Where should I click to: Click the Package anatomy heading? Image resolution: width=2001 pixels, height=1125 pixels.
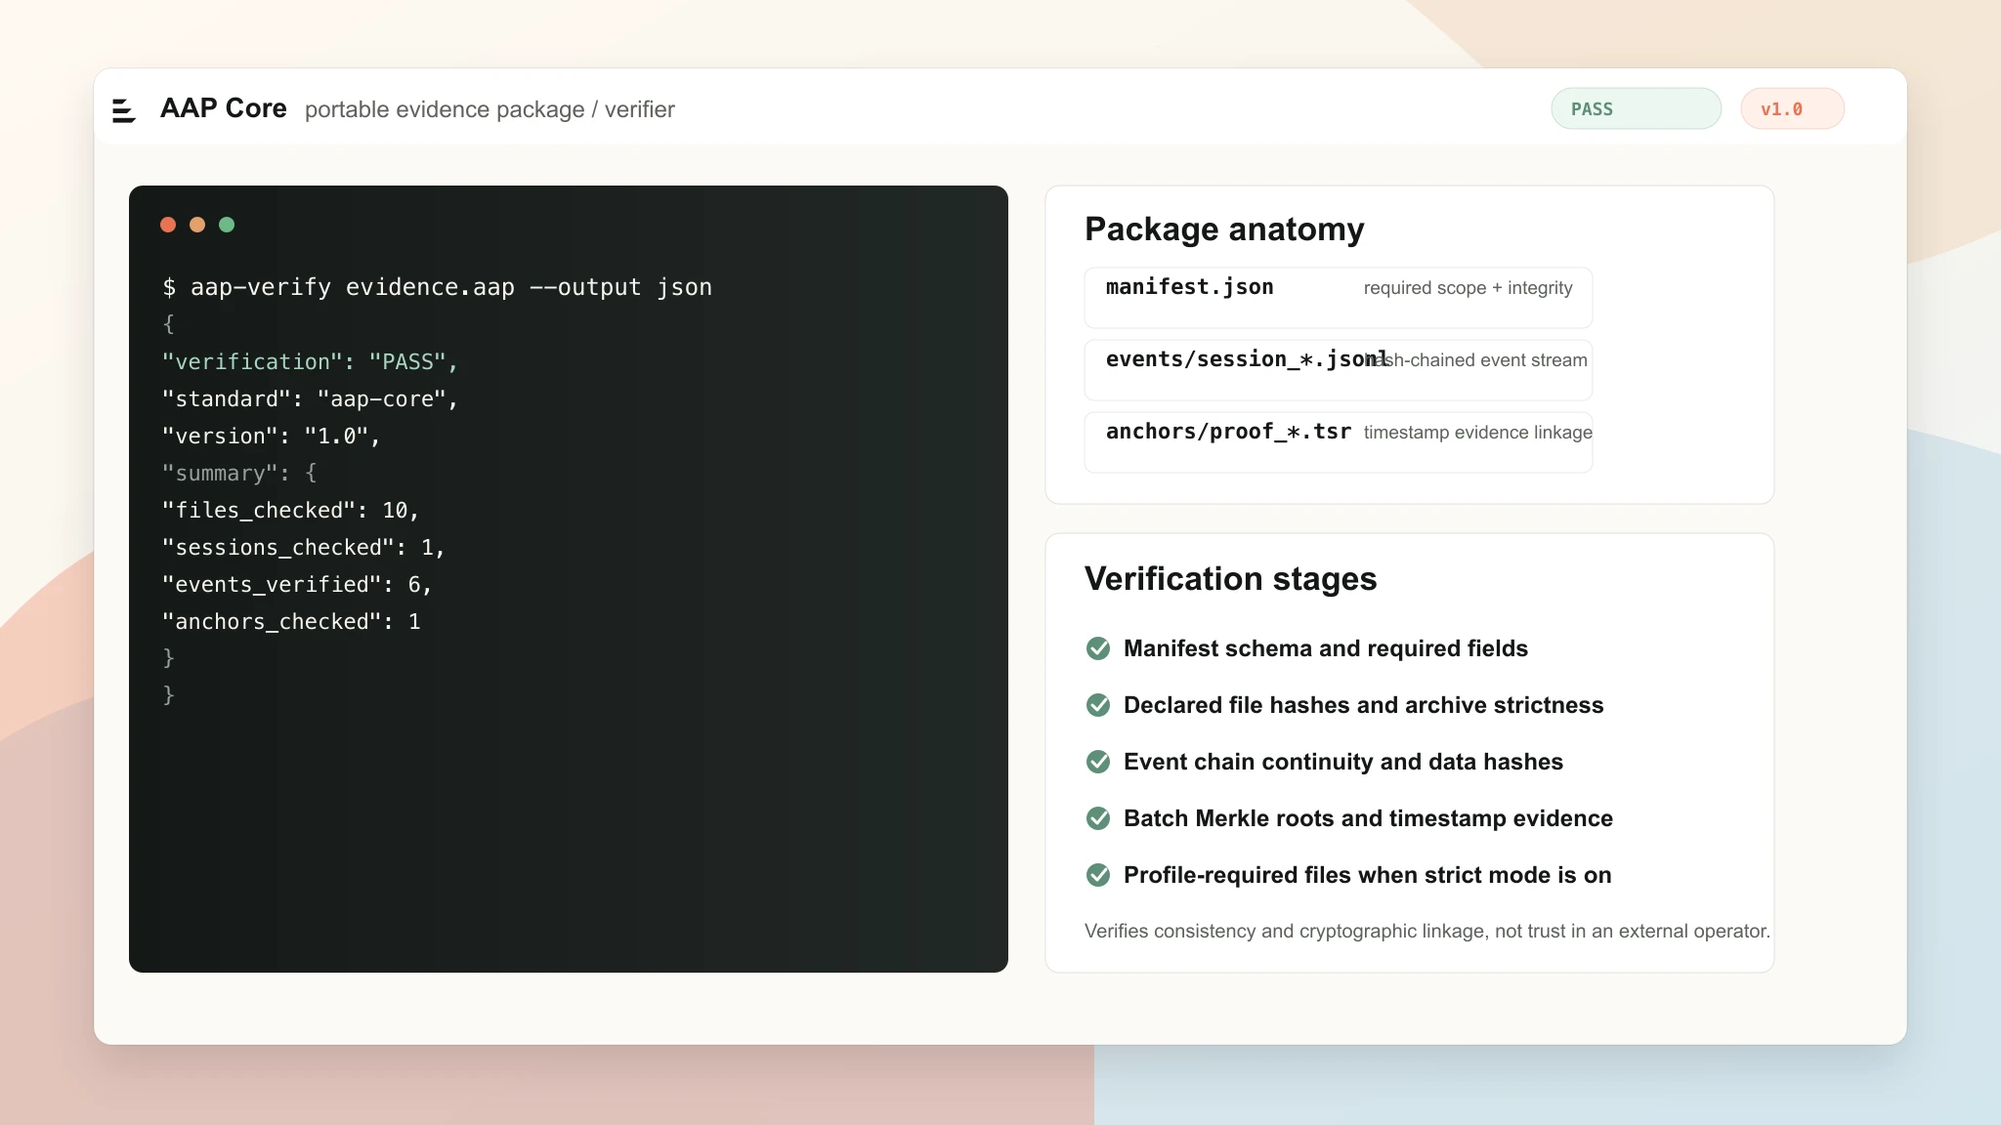tap(1224, 229)
